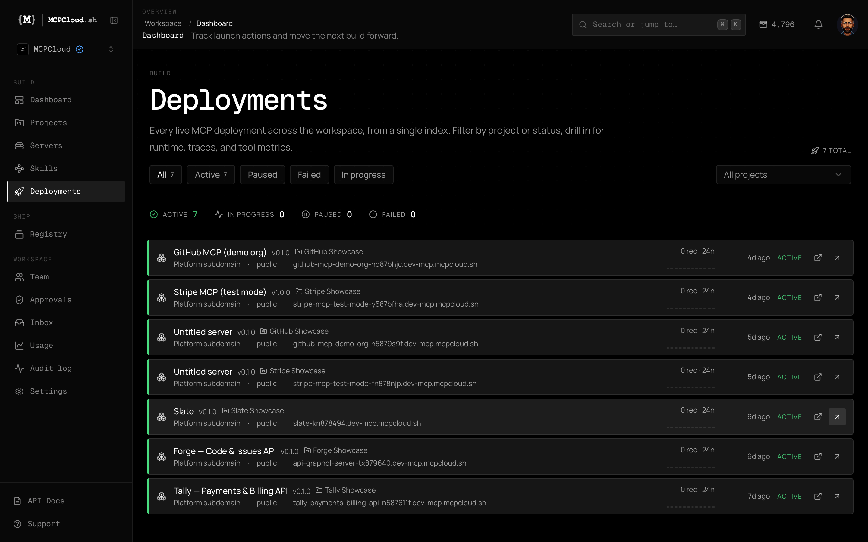The image size is (868, 542).
Task: Click Slate Showcase project label
Action: pyautogui.click(x=253, y=411)
